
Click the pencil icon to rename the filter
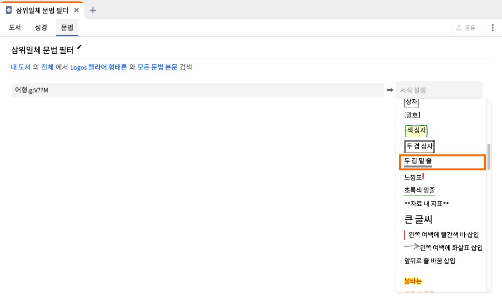(79, 47)
